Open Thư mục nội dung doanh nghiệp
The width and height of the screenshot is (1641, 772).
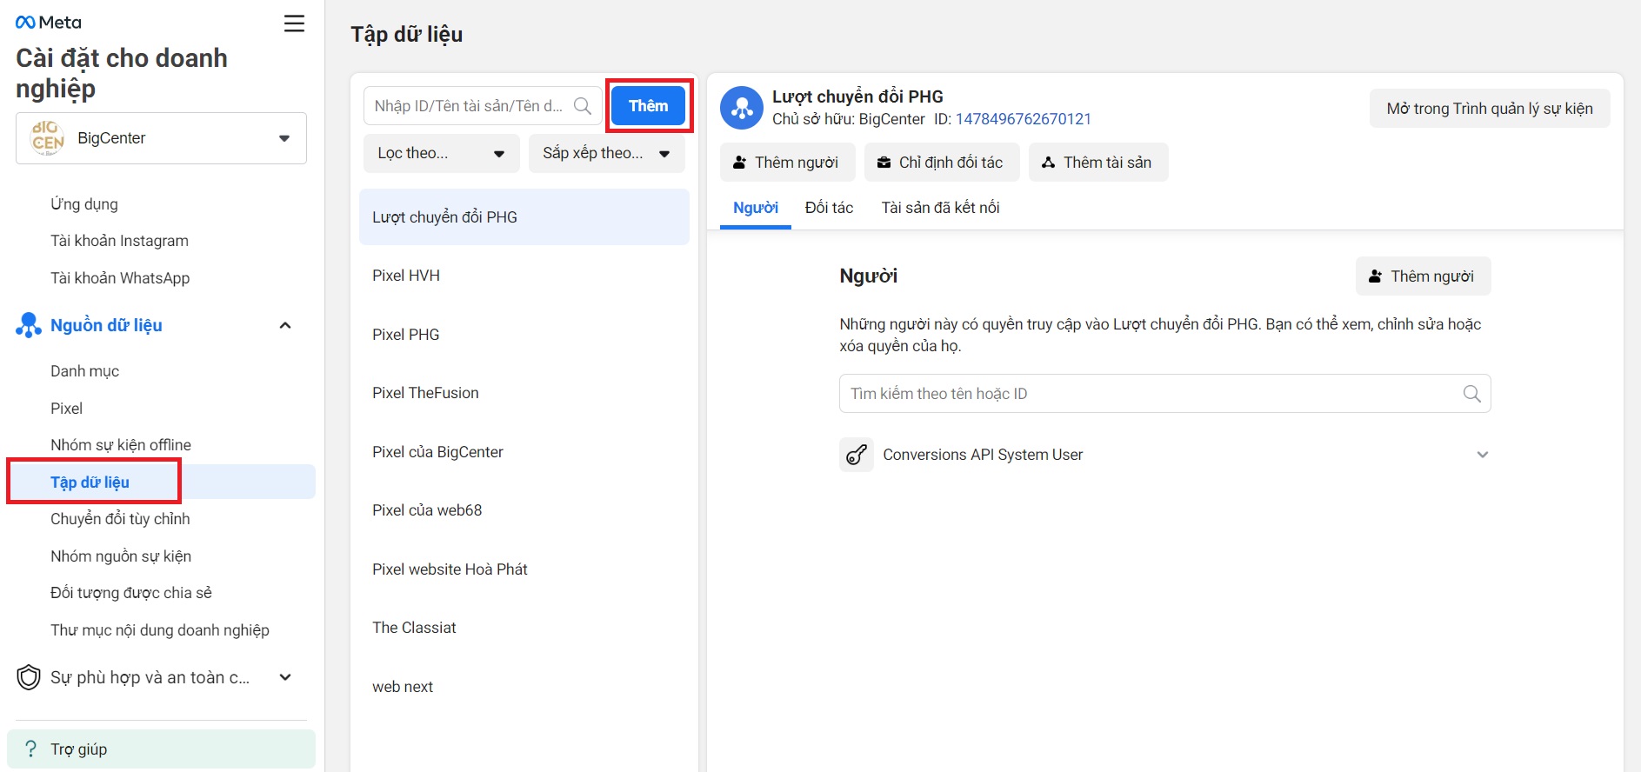160,630
